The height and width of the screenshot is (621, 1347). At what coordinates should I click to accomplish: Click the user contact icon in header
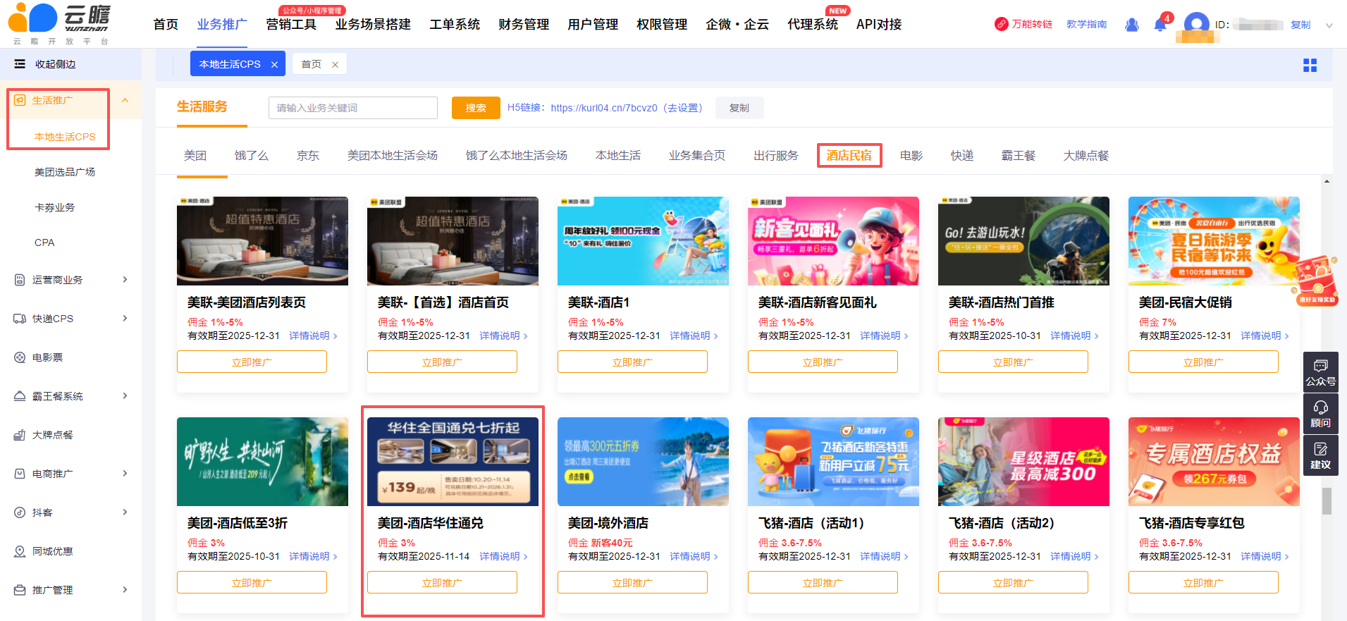click(1132, 25)
